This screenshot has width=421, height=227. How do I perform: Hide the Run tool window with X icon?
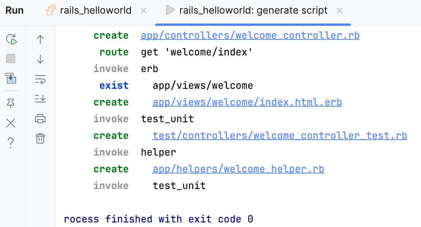pyautogui.click(x=11, y=123)
